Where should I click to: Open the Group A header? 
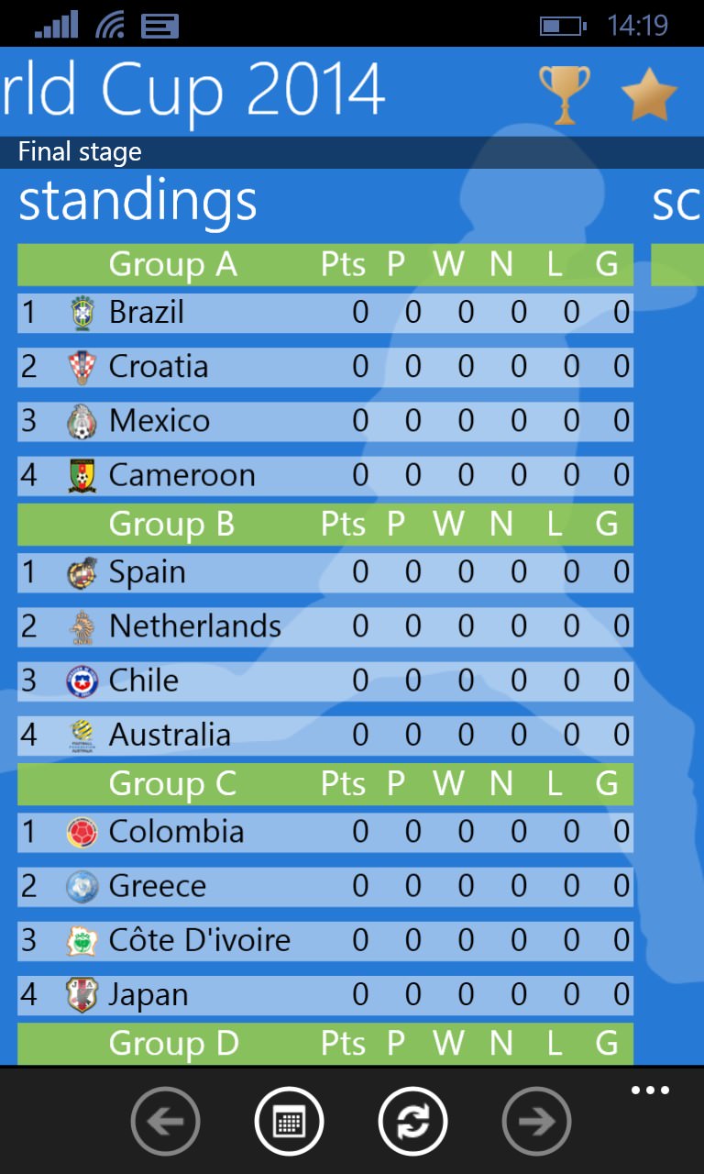pos(325,265)
